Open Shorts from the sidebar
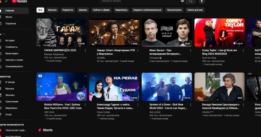 [x=9, y=17]
